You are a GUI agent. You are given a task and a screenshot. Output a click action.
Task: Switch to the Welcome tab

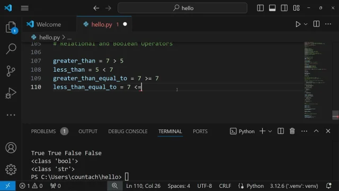44,24
